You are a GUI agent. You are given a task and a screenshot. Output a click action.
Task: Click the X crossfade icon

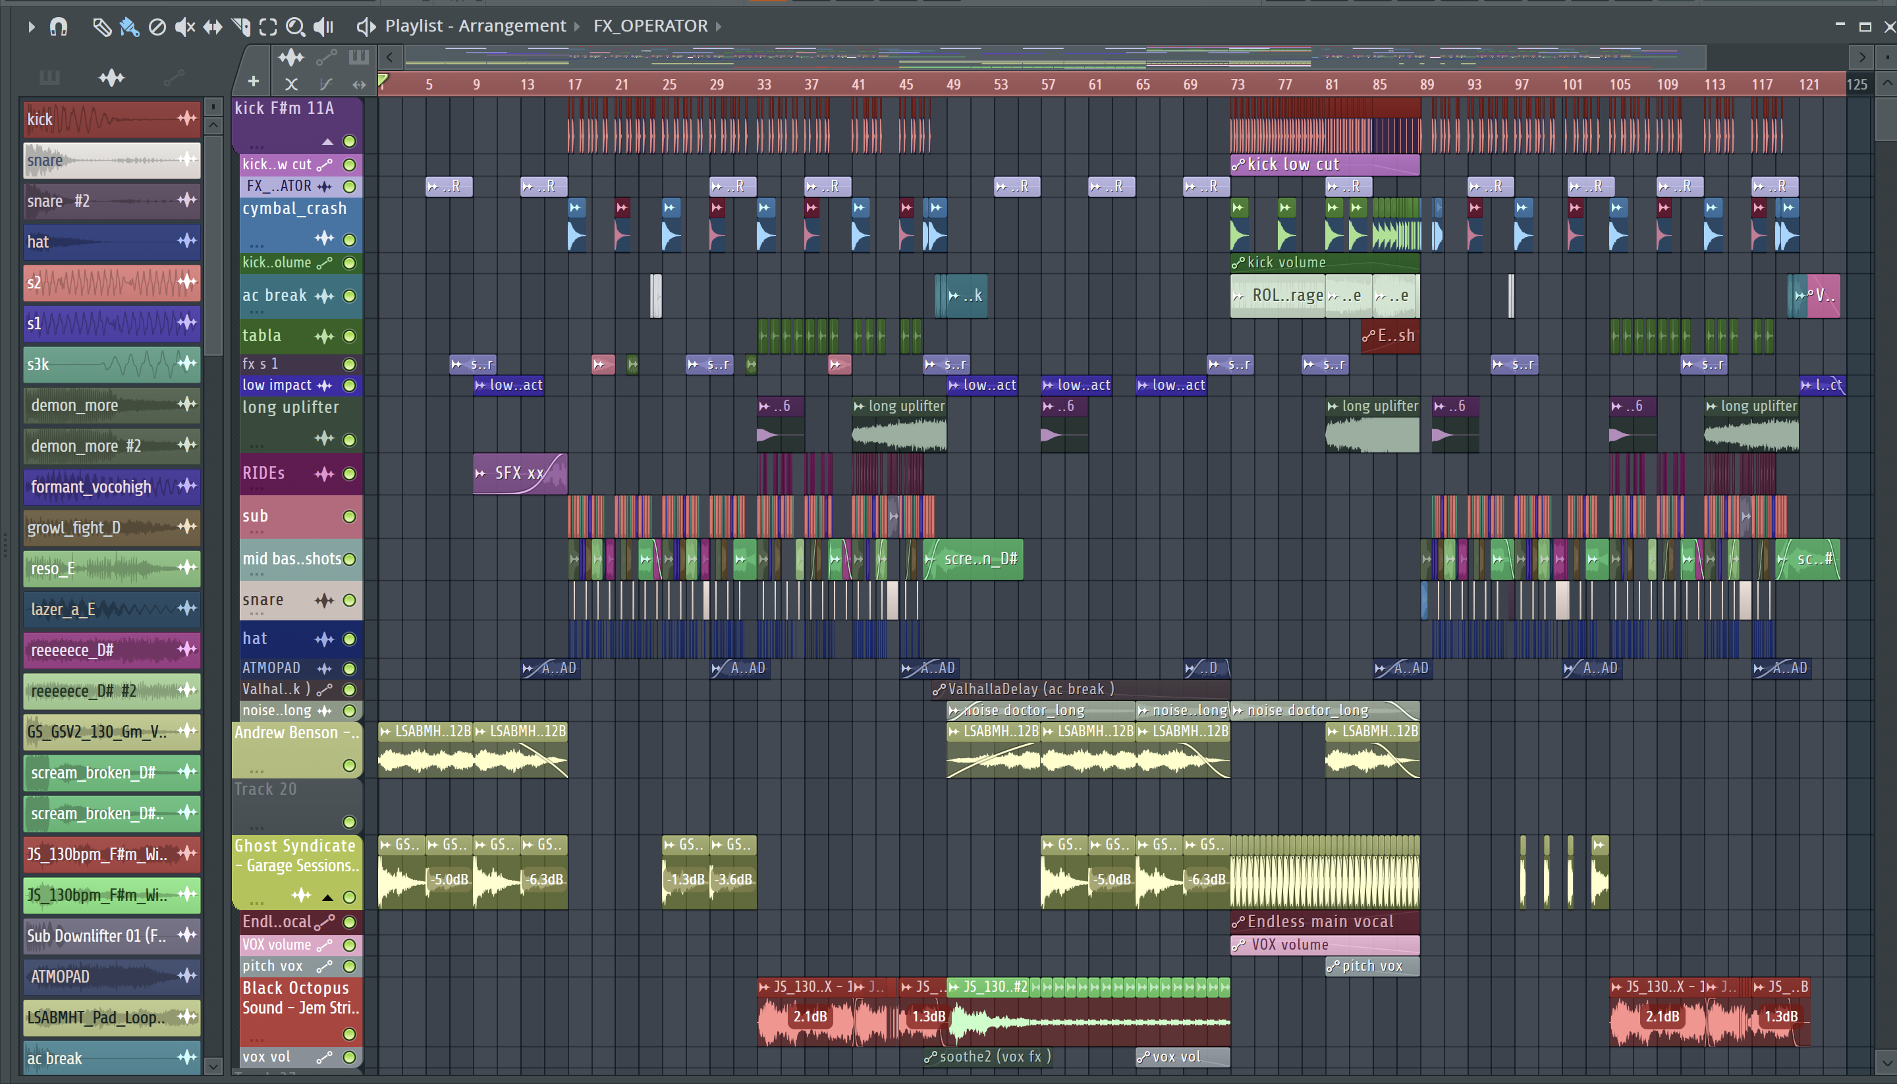(291, 84)
